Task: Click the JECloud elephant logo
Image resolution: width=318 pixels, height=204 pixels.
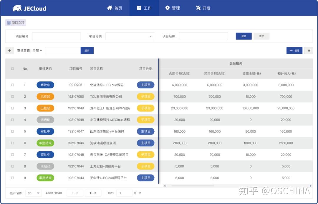Action: click(16, 8)
